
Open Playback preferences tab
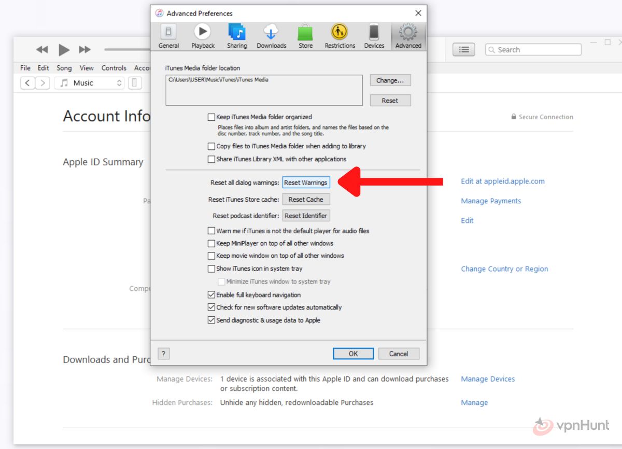203,36
